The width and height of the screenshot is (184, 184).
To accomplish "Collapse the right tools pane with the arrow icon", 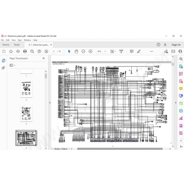I will [x=181, y=147].
